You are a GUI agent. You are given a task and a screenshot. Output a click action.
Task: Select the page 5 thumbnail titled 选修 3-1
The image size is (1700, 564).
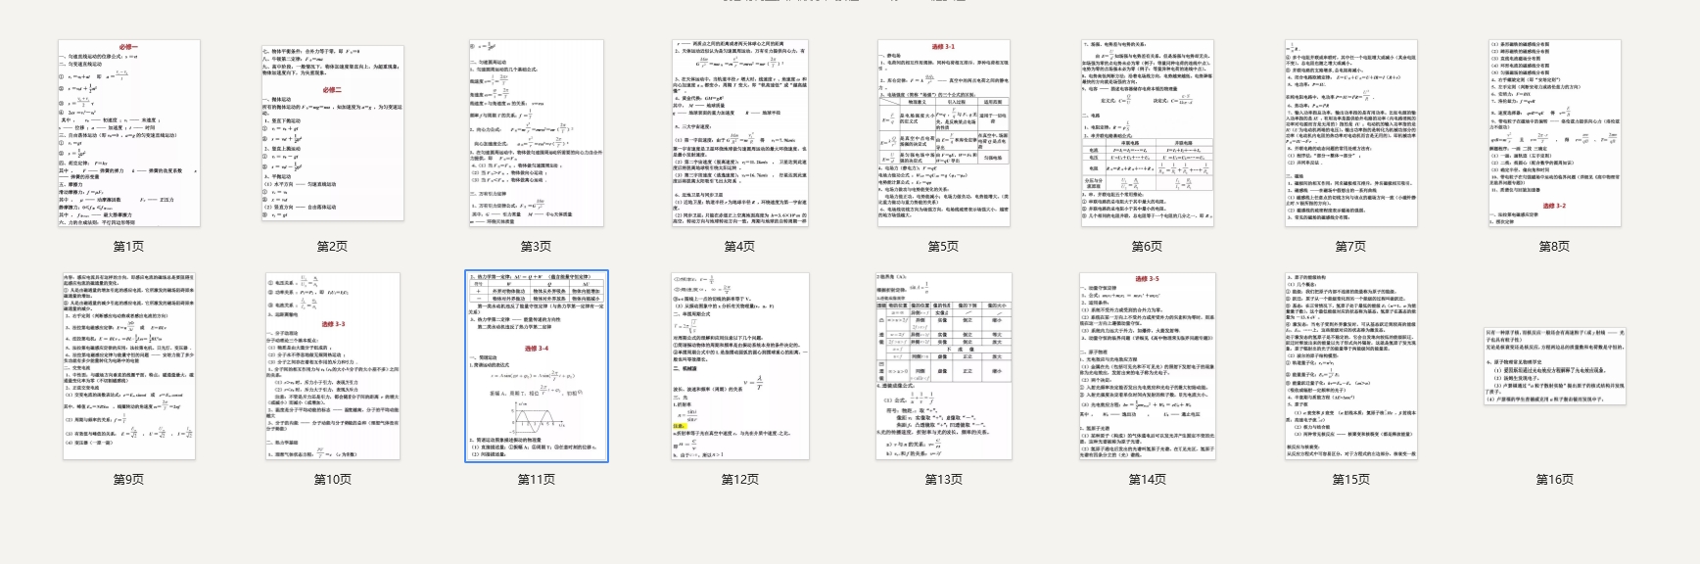click(x=943, y=133)
